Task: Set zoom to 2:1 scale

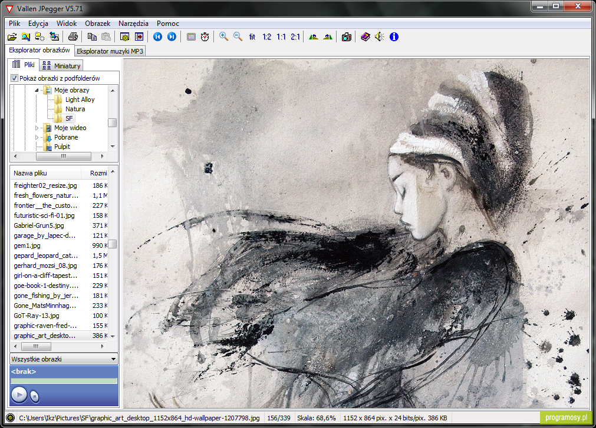Action: point(295,37)
